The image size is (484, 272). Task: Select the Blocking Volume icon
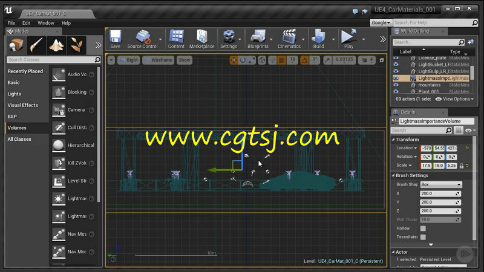pos(59,92)
